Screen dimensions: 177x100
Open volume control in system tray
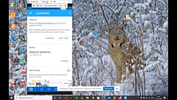click(147, 98)
